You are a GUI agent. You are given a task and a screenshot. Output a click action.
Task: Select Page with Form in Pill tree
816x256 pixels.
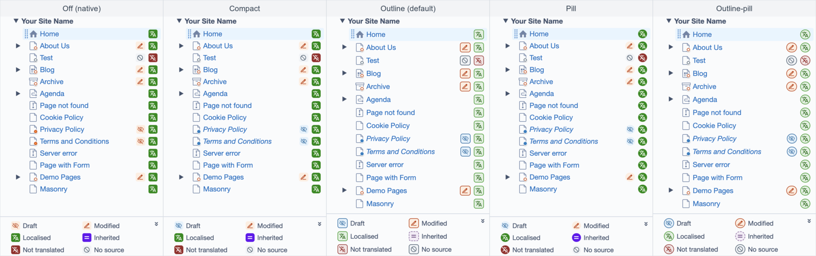pyautogui.click(x=554, y=165)
